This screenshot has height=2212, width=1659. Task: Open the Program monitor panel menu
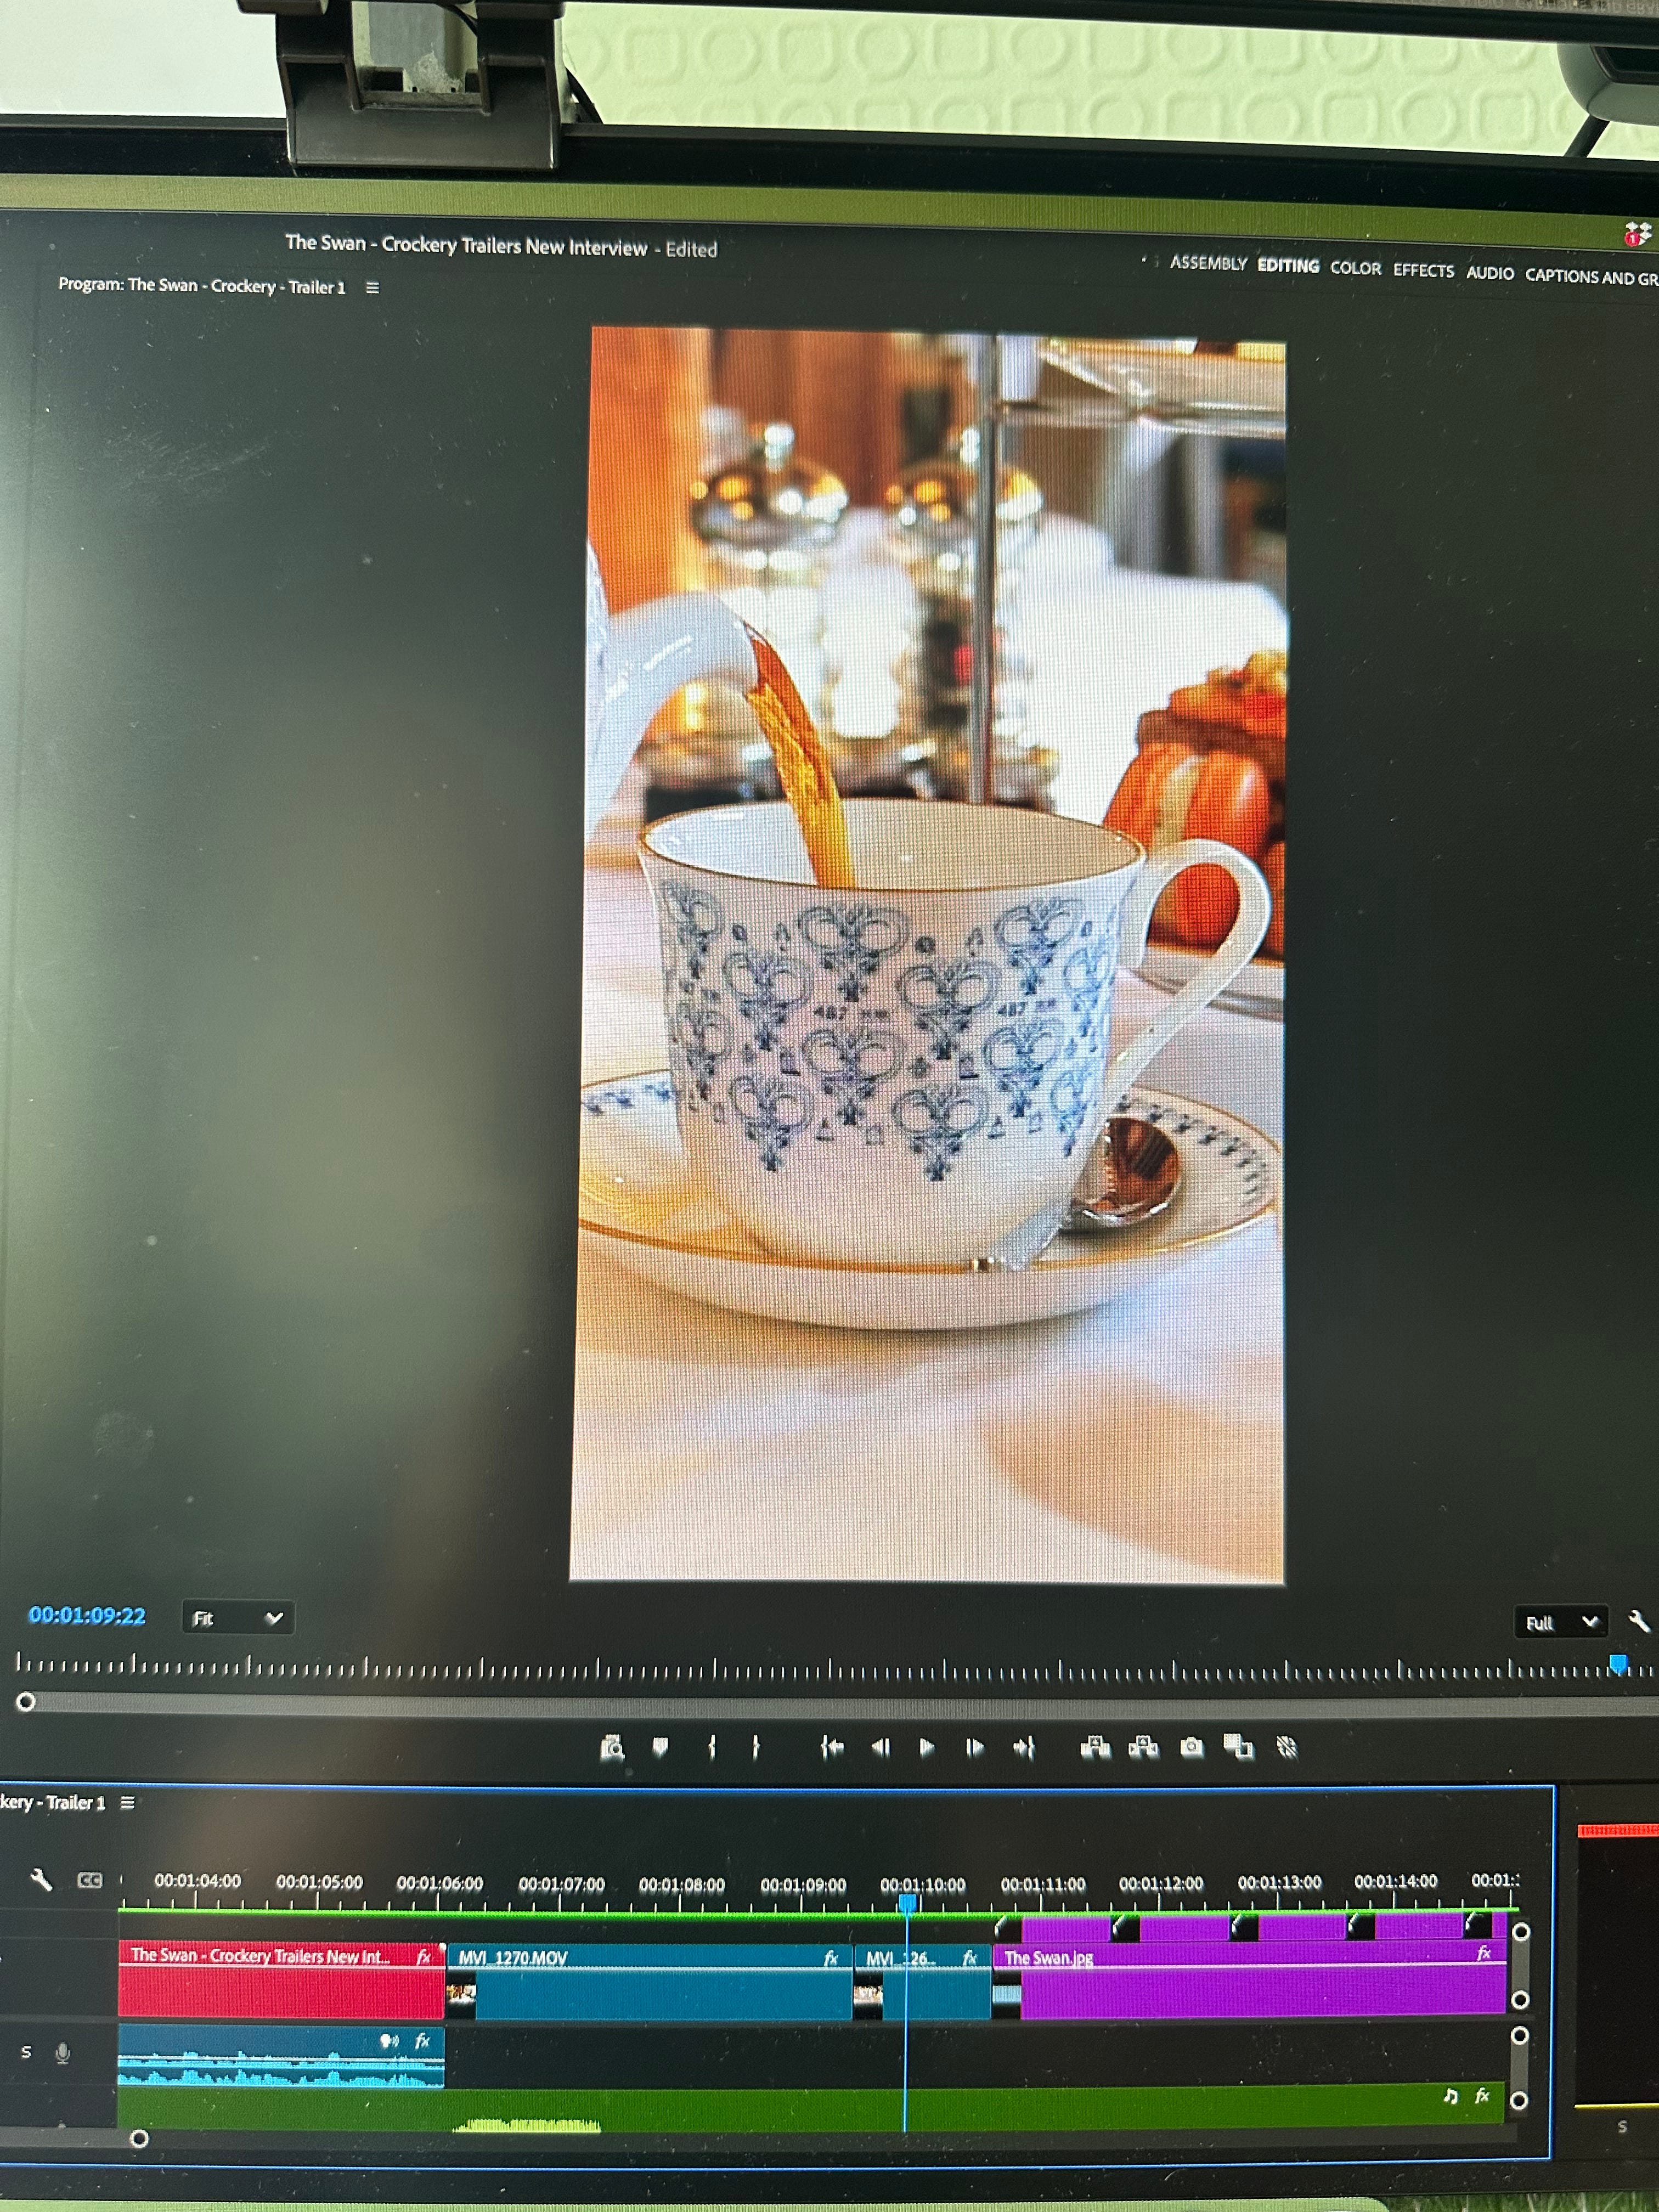click(x=373, y=288)
